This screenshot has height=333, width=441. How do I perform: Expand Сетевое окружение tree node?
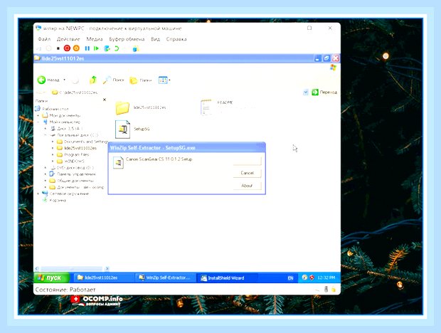[38, 194]
